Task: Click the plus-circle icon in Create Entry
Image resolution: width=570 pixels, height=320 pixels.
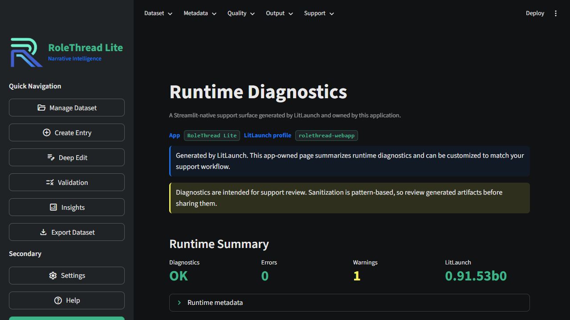Action: (x=46, y=132)
